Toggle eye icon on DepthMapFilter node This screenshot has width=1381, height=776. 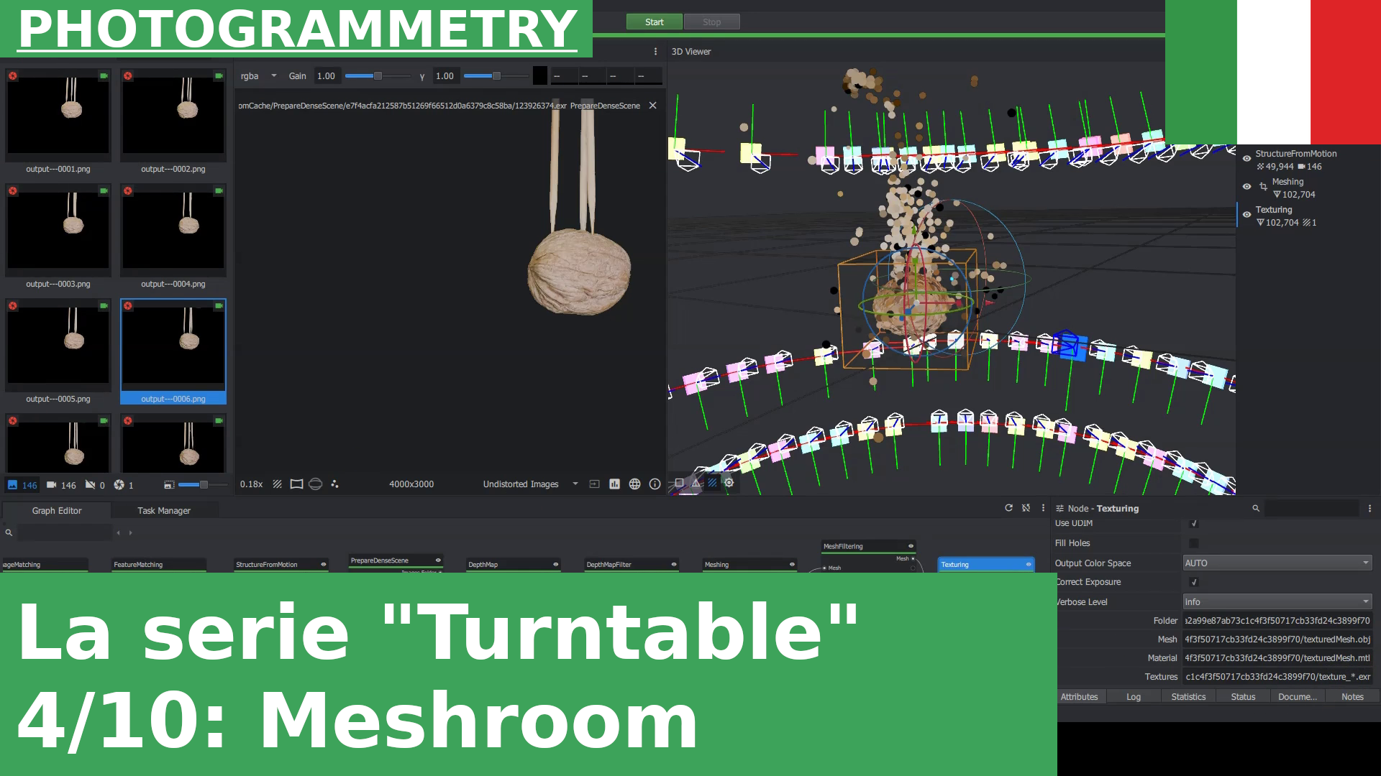pos(674,565)
